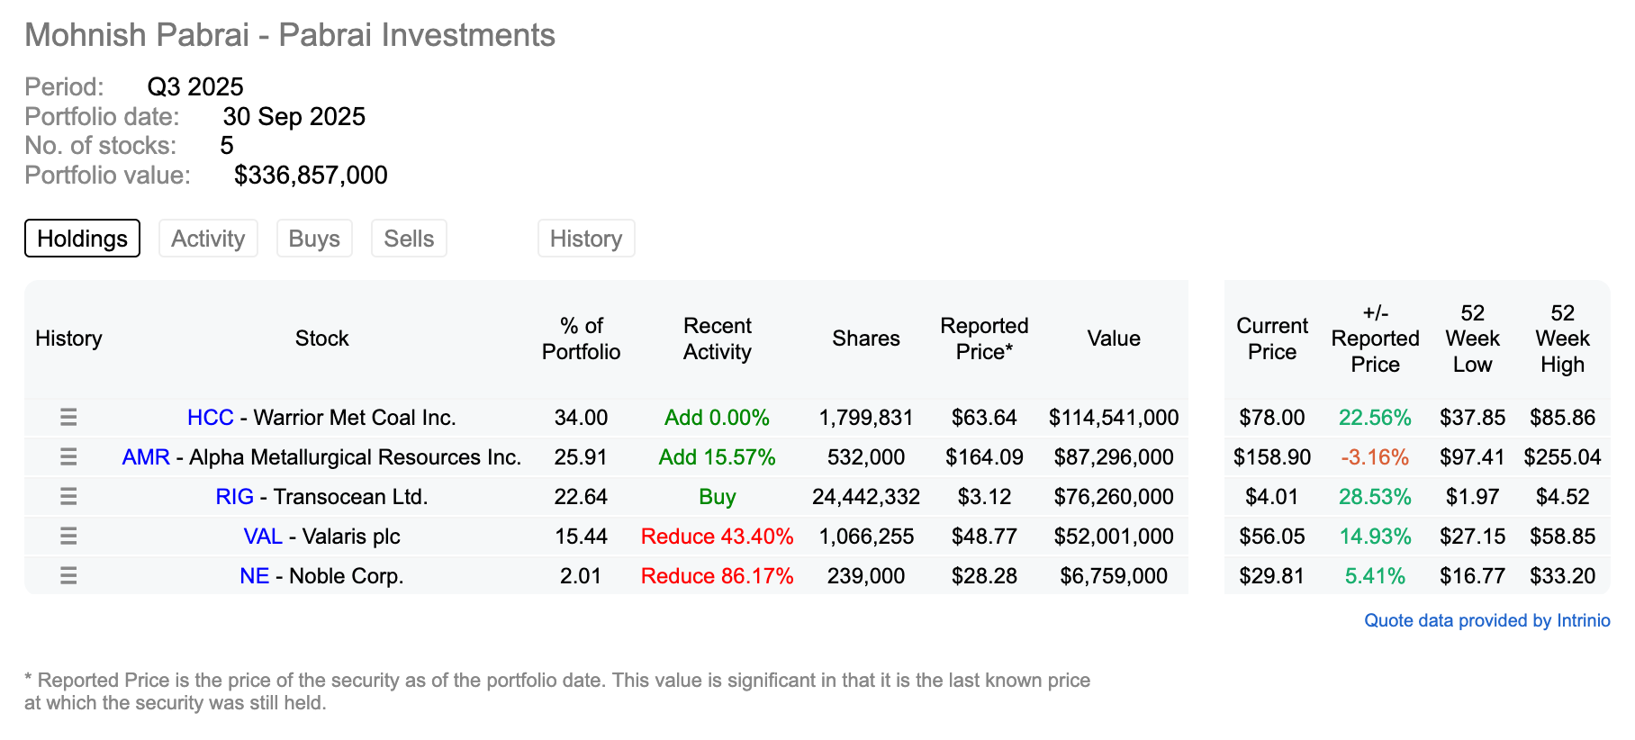
Task: Open NE stock ticker link
Action: (254, 576)
